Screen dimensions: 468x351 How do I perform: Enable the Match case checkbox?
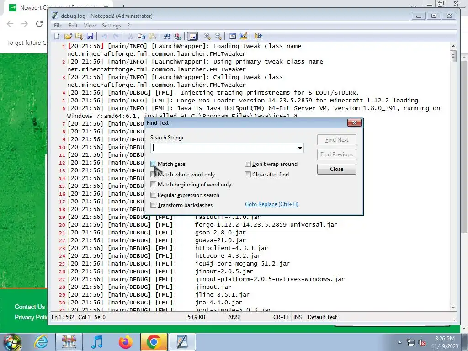153,164
